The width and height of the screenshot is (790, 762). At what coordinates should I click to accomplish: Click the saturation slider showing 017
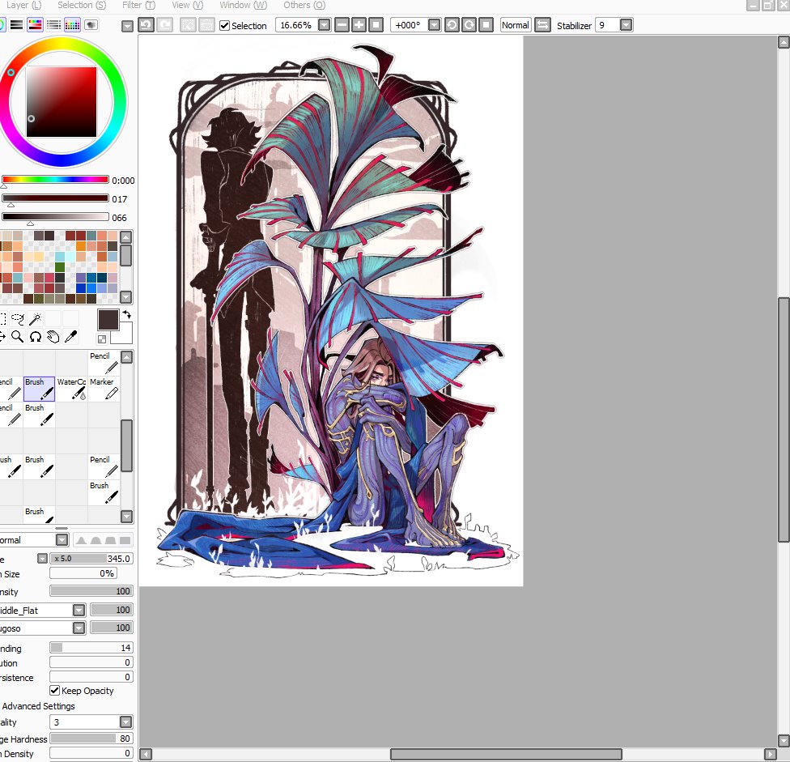click(55, 198)
